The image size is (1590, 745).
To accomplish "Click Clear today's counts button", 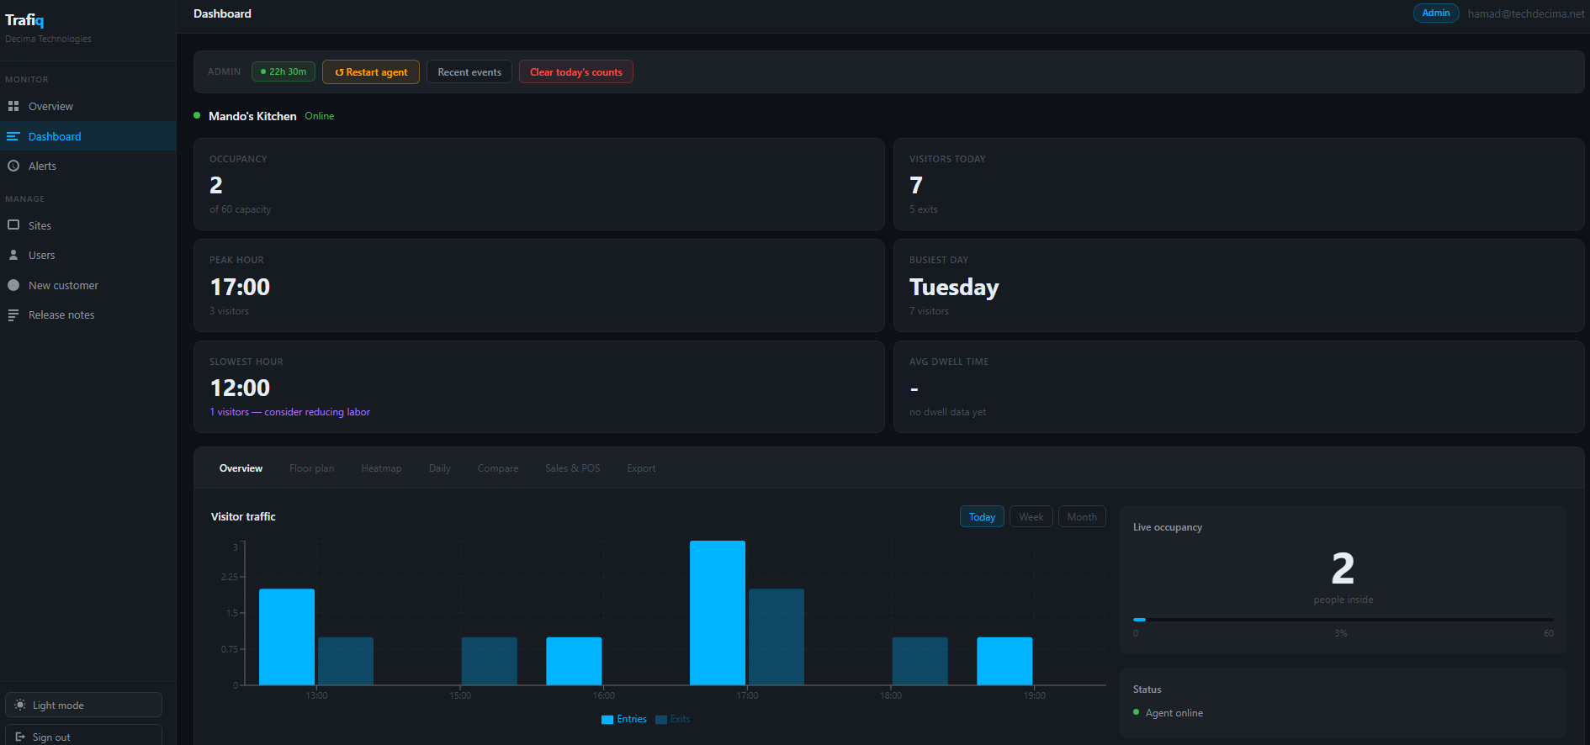I will (x=576, y=71).
